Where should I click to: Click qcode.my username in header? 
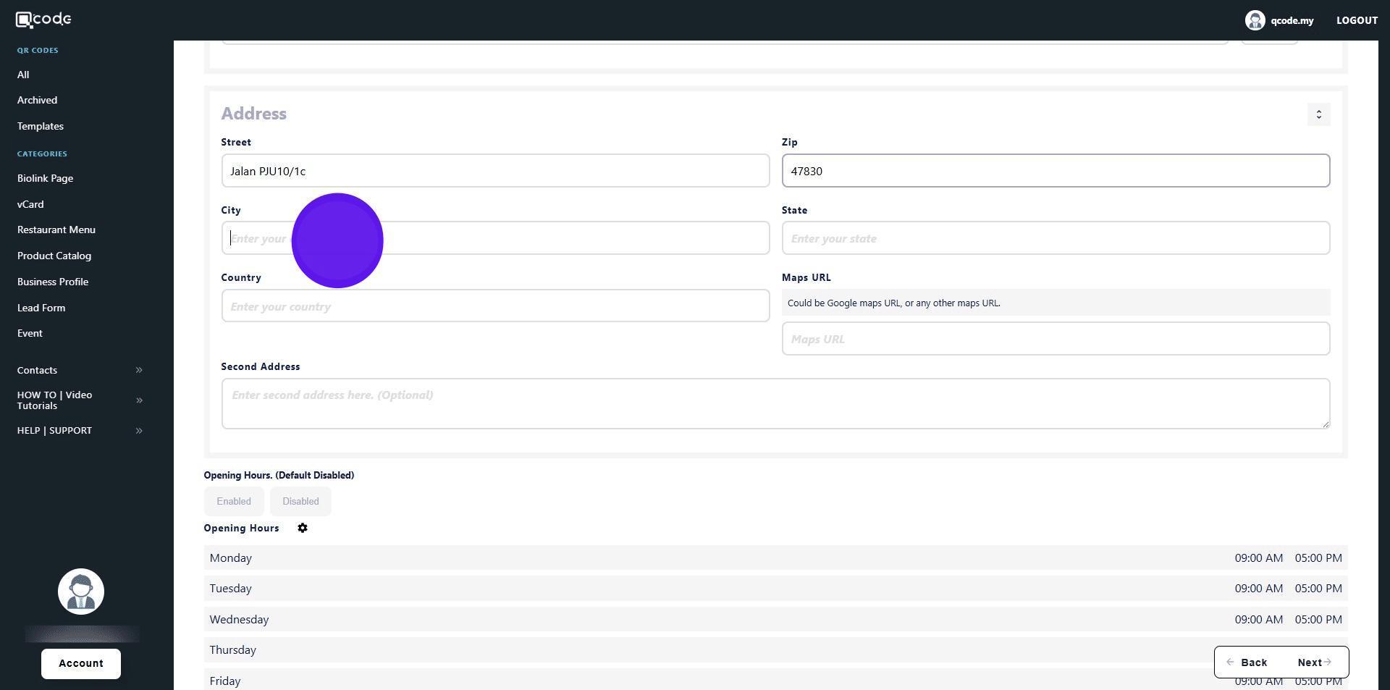click(1292, 20)
